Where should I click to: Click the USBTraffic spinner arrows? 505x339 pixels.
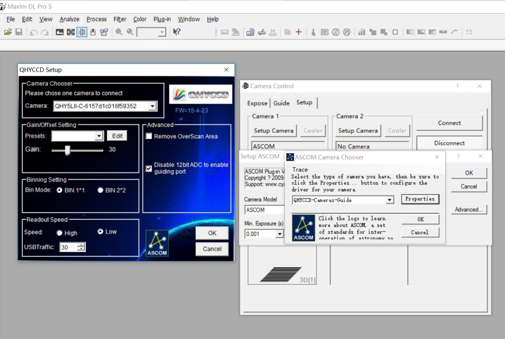point(81,247)
